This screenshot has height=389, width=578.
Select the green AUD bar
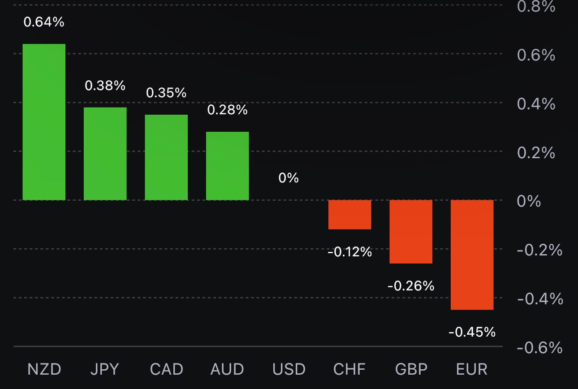point(227,166)
